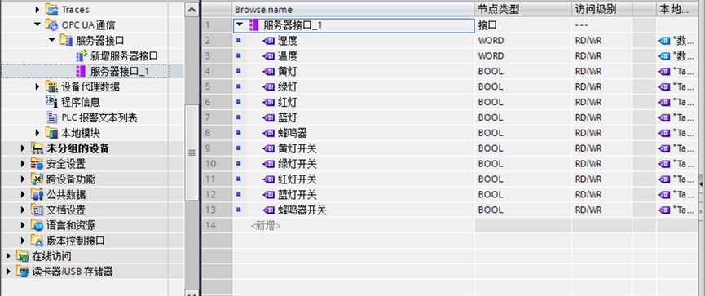The height and width of the screenshot is (296, 705).
Task: Click RD/WR access cell of 蜂鸣器 row
Action: (602, 133)
